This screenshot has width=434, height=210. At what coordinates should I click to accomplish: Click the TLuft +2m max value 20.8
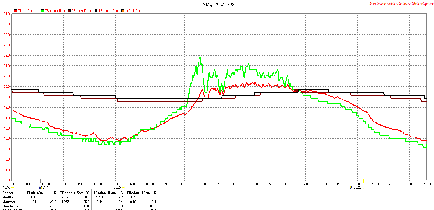(53, 202)
